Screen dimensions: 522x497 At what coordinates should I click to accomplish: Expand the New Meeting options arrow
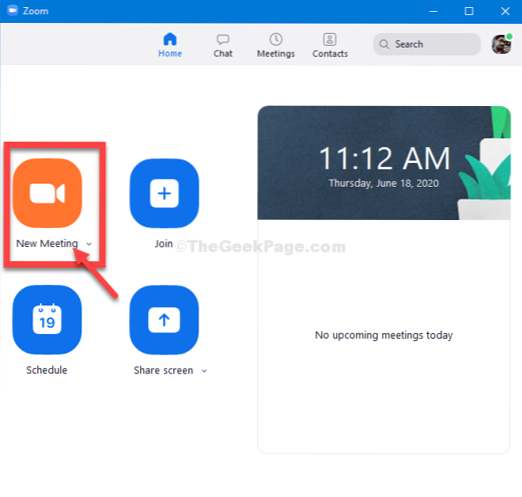(x=89, y=245)
